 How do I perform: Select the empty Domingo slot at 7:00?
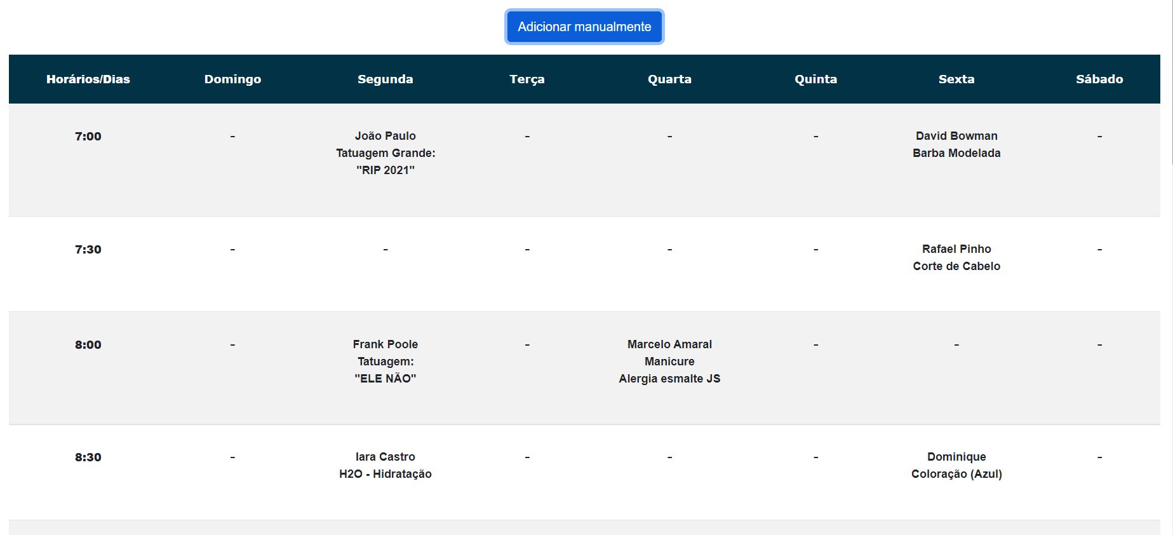(x=232, y=137)
